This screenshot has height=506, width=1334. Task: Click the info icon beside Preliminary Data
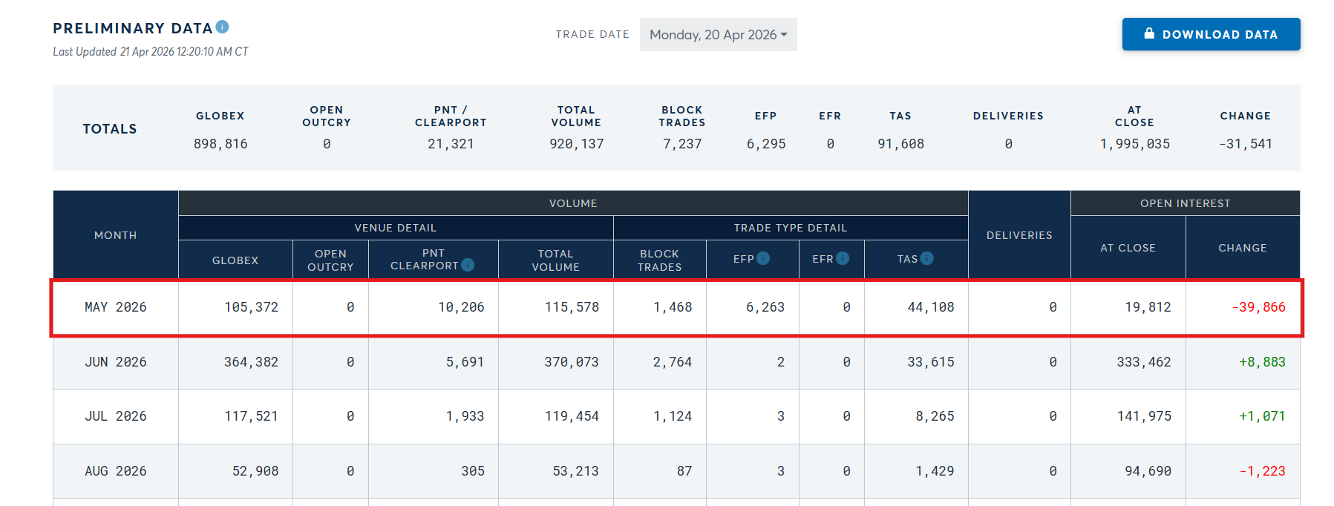tap(222, 27)
